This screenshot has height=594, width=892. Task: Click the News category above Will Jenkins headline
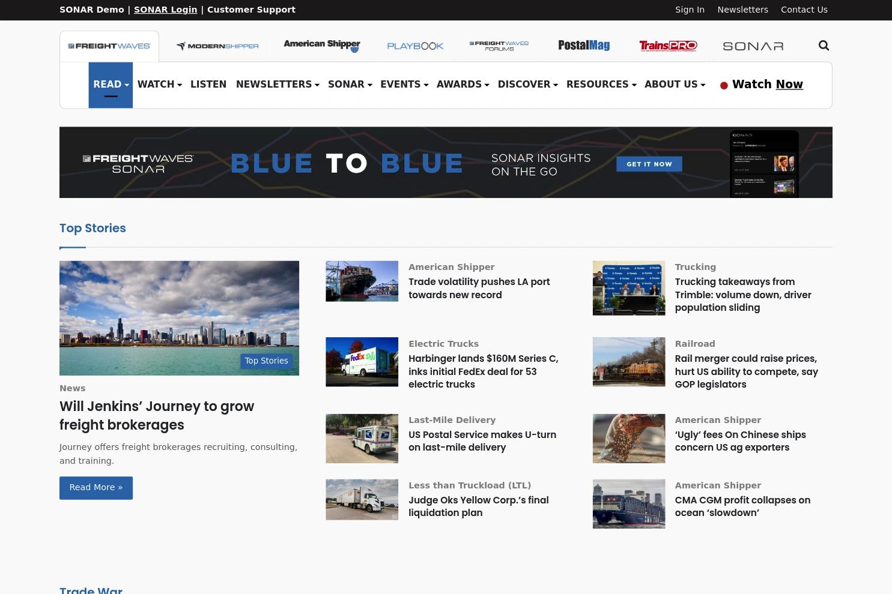pyautogui.click(x=73, y=389)
